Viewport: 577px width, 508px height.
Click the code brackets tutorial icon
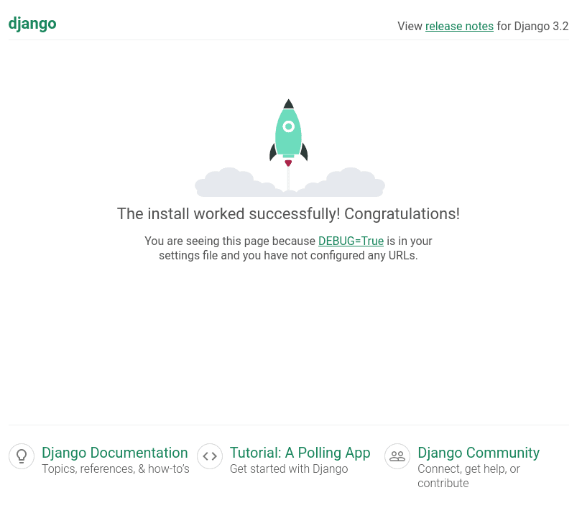tap(210, 456)
